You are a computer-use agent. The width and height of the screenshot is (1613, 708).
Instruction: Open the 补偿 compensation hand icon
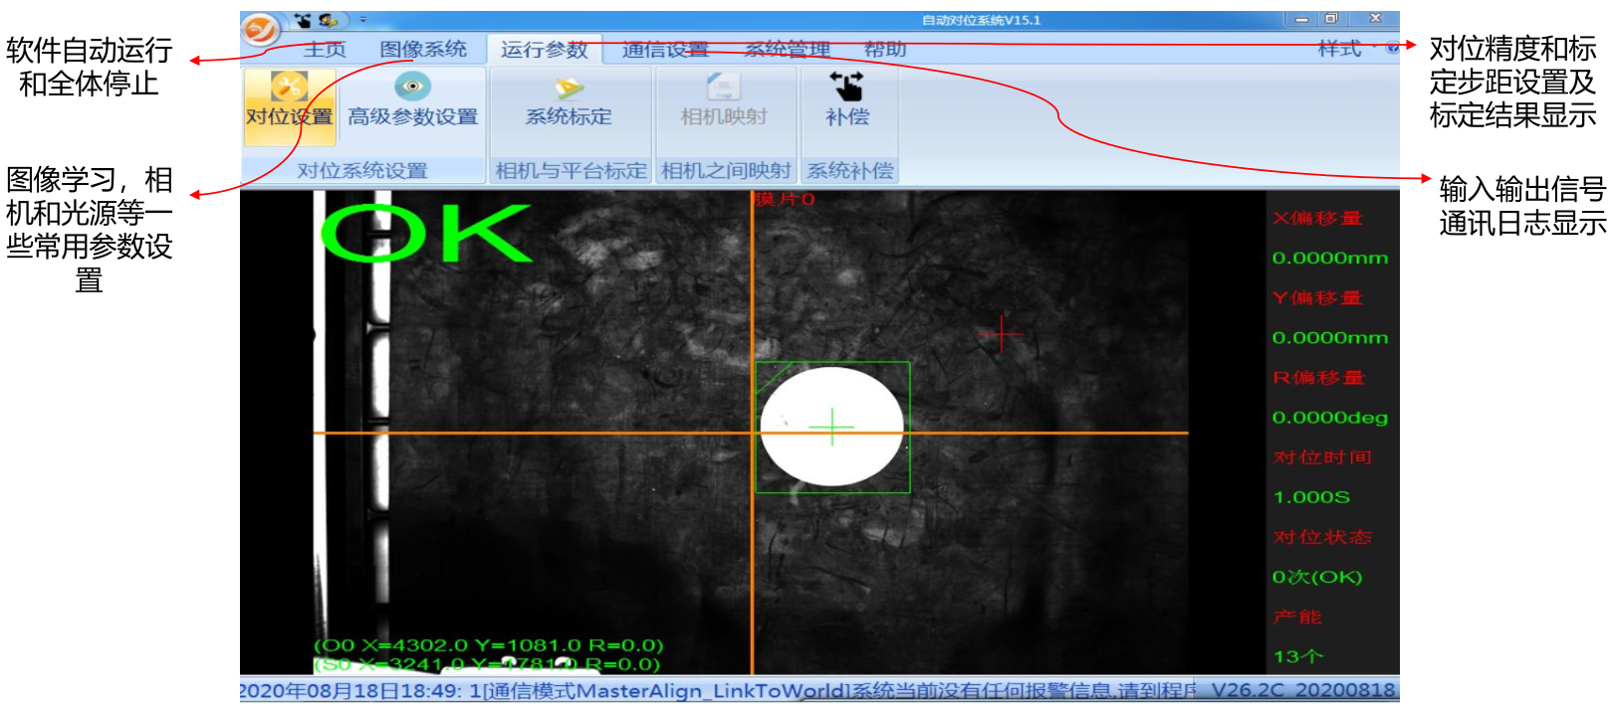(x=847, y=88)
